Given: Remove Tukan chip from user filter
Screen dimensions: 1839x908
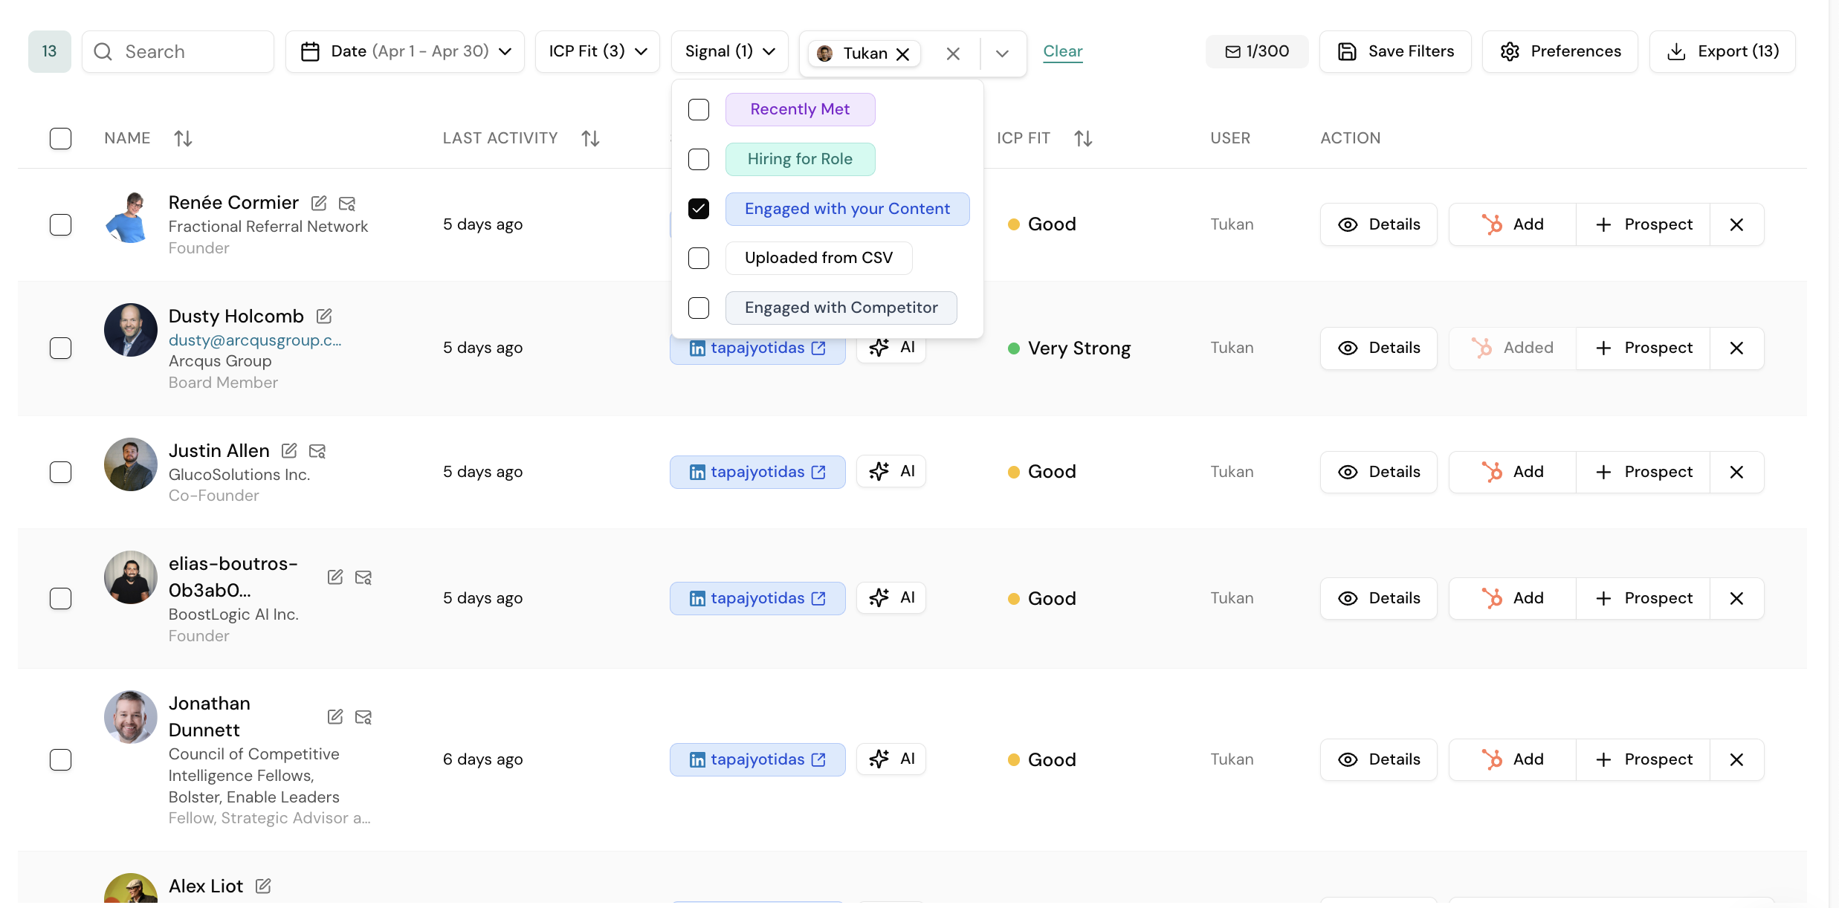Looking at the screenshot, I should 903,53.
